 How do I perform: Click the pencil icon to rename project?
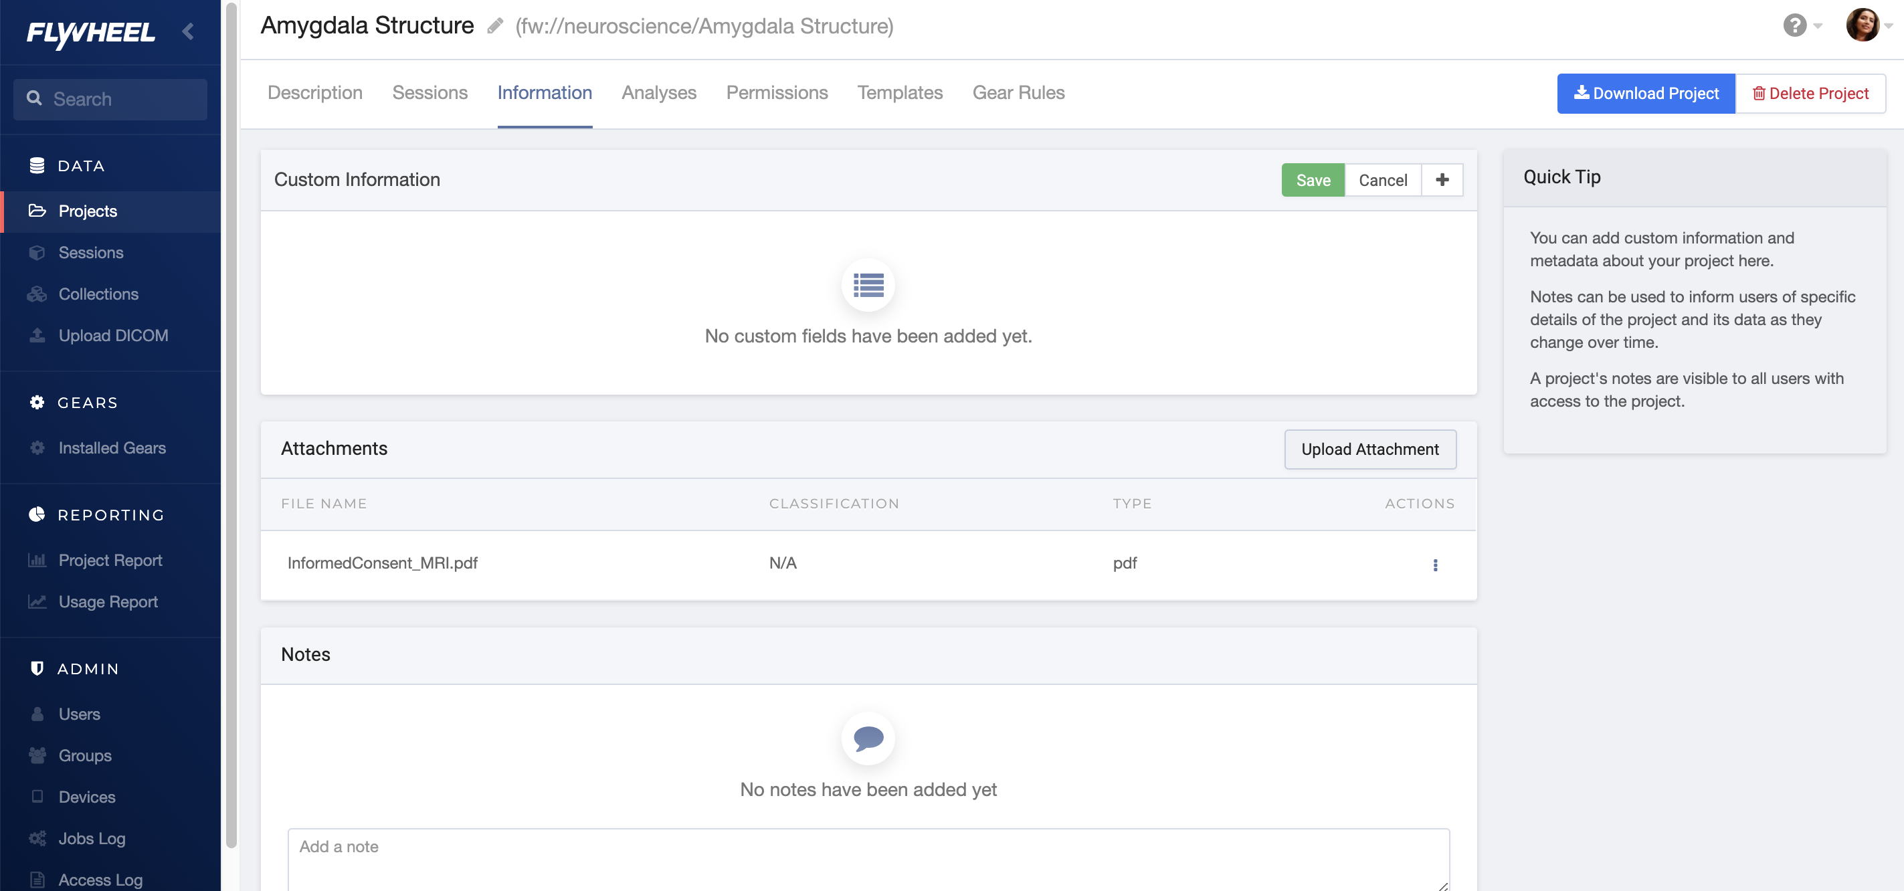coord(495,27)
